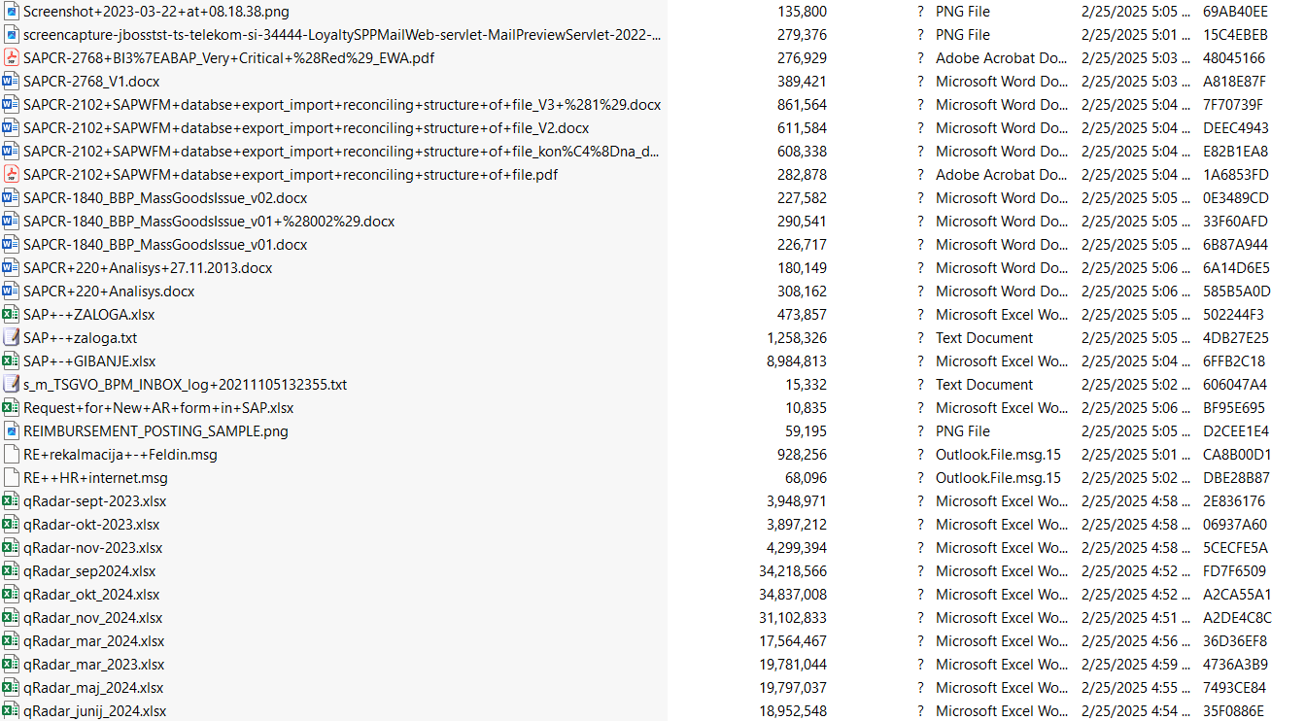Click the Word icon of SAPCR+220+Analisys.docx
The image size is (1305, 721).
tap(11, 292)
